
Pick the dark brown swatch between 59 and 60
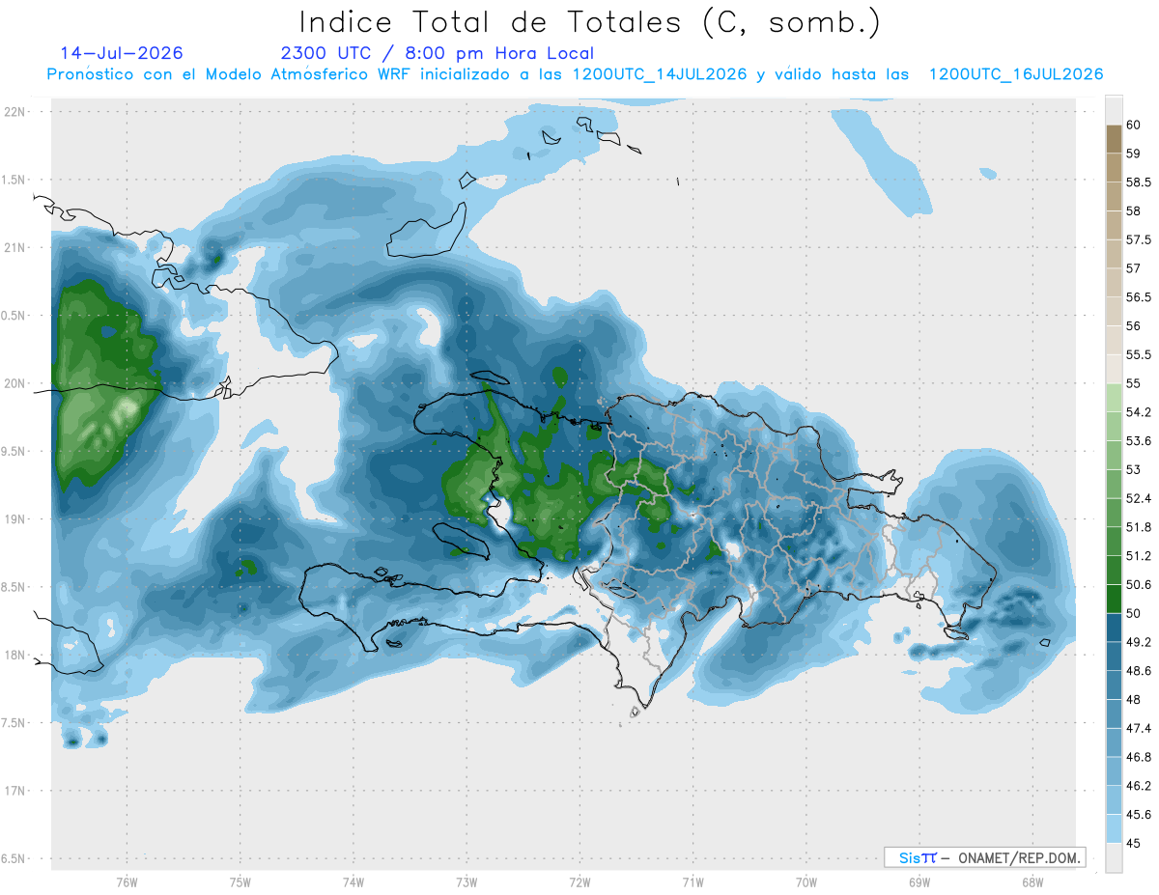[x=1114, y=139]
